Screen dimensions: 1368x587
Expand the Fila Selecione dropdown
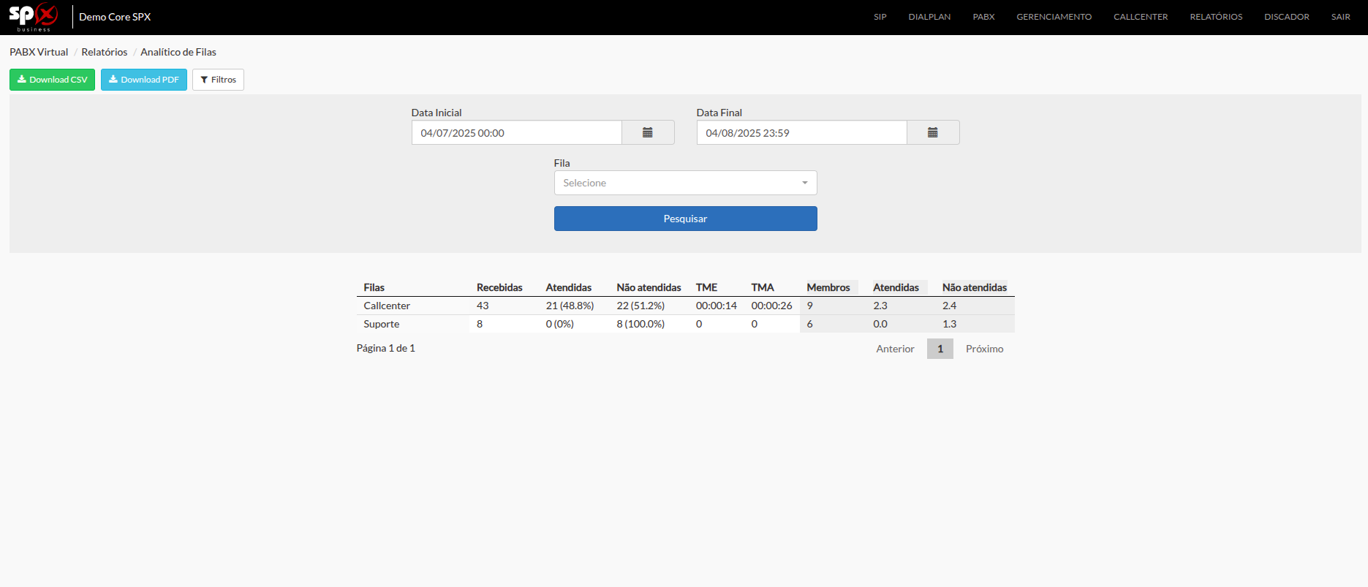click(x=685, y=183)
